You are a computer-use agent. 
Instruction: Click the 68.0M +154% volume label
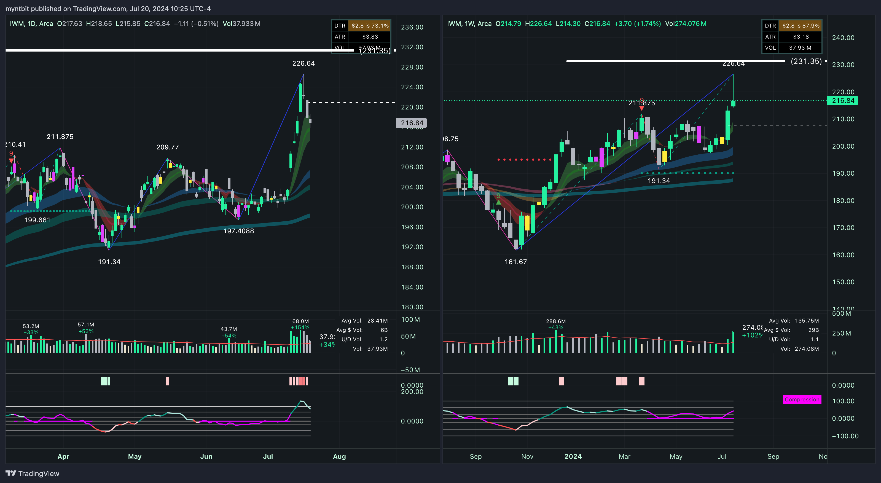click(300, 324)
